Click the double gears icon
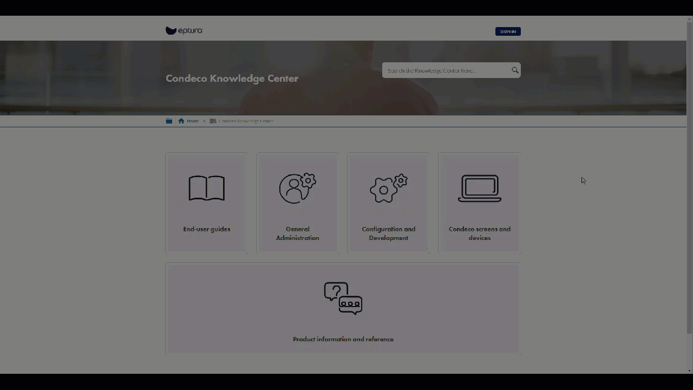693x390 pixels. click(x=389, y=188)
